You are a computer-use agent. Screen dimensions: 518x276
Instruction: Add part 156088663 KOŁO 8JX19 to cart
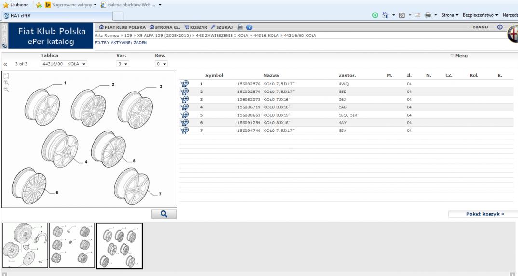click(x=185, y=115)
